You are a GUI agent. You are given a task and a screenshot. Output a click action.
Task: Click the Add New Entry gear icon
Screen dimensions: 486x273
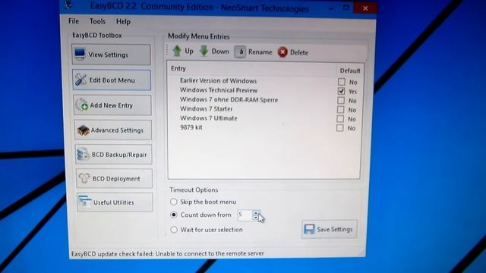(x=82, y=105)
